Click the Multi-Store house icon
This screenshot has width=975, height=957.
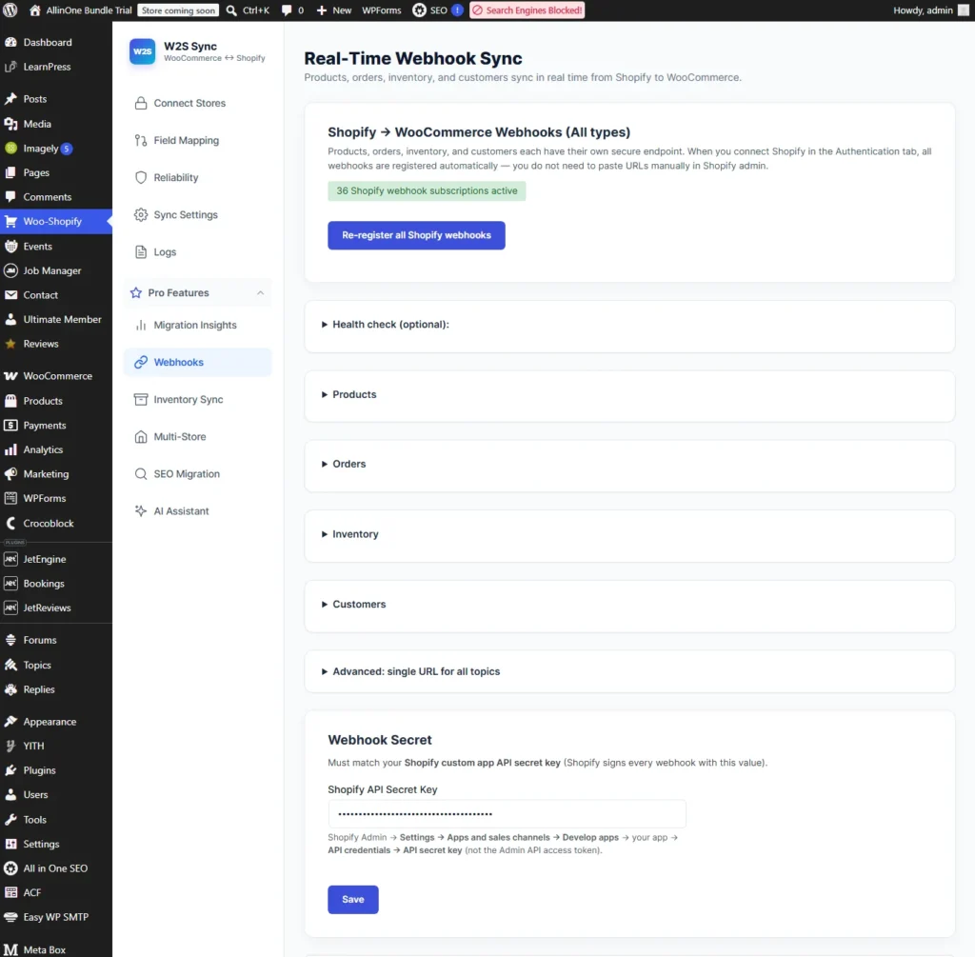point(141,436)
